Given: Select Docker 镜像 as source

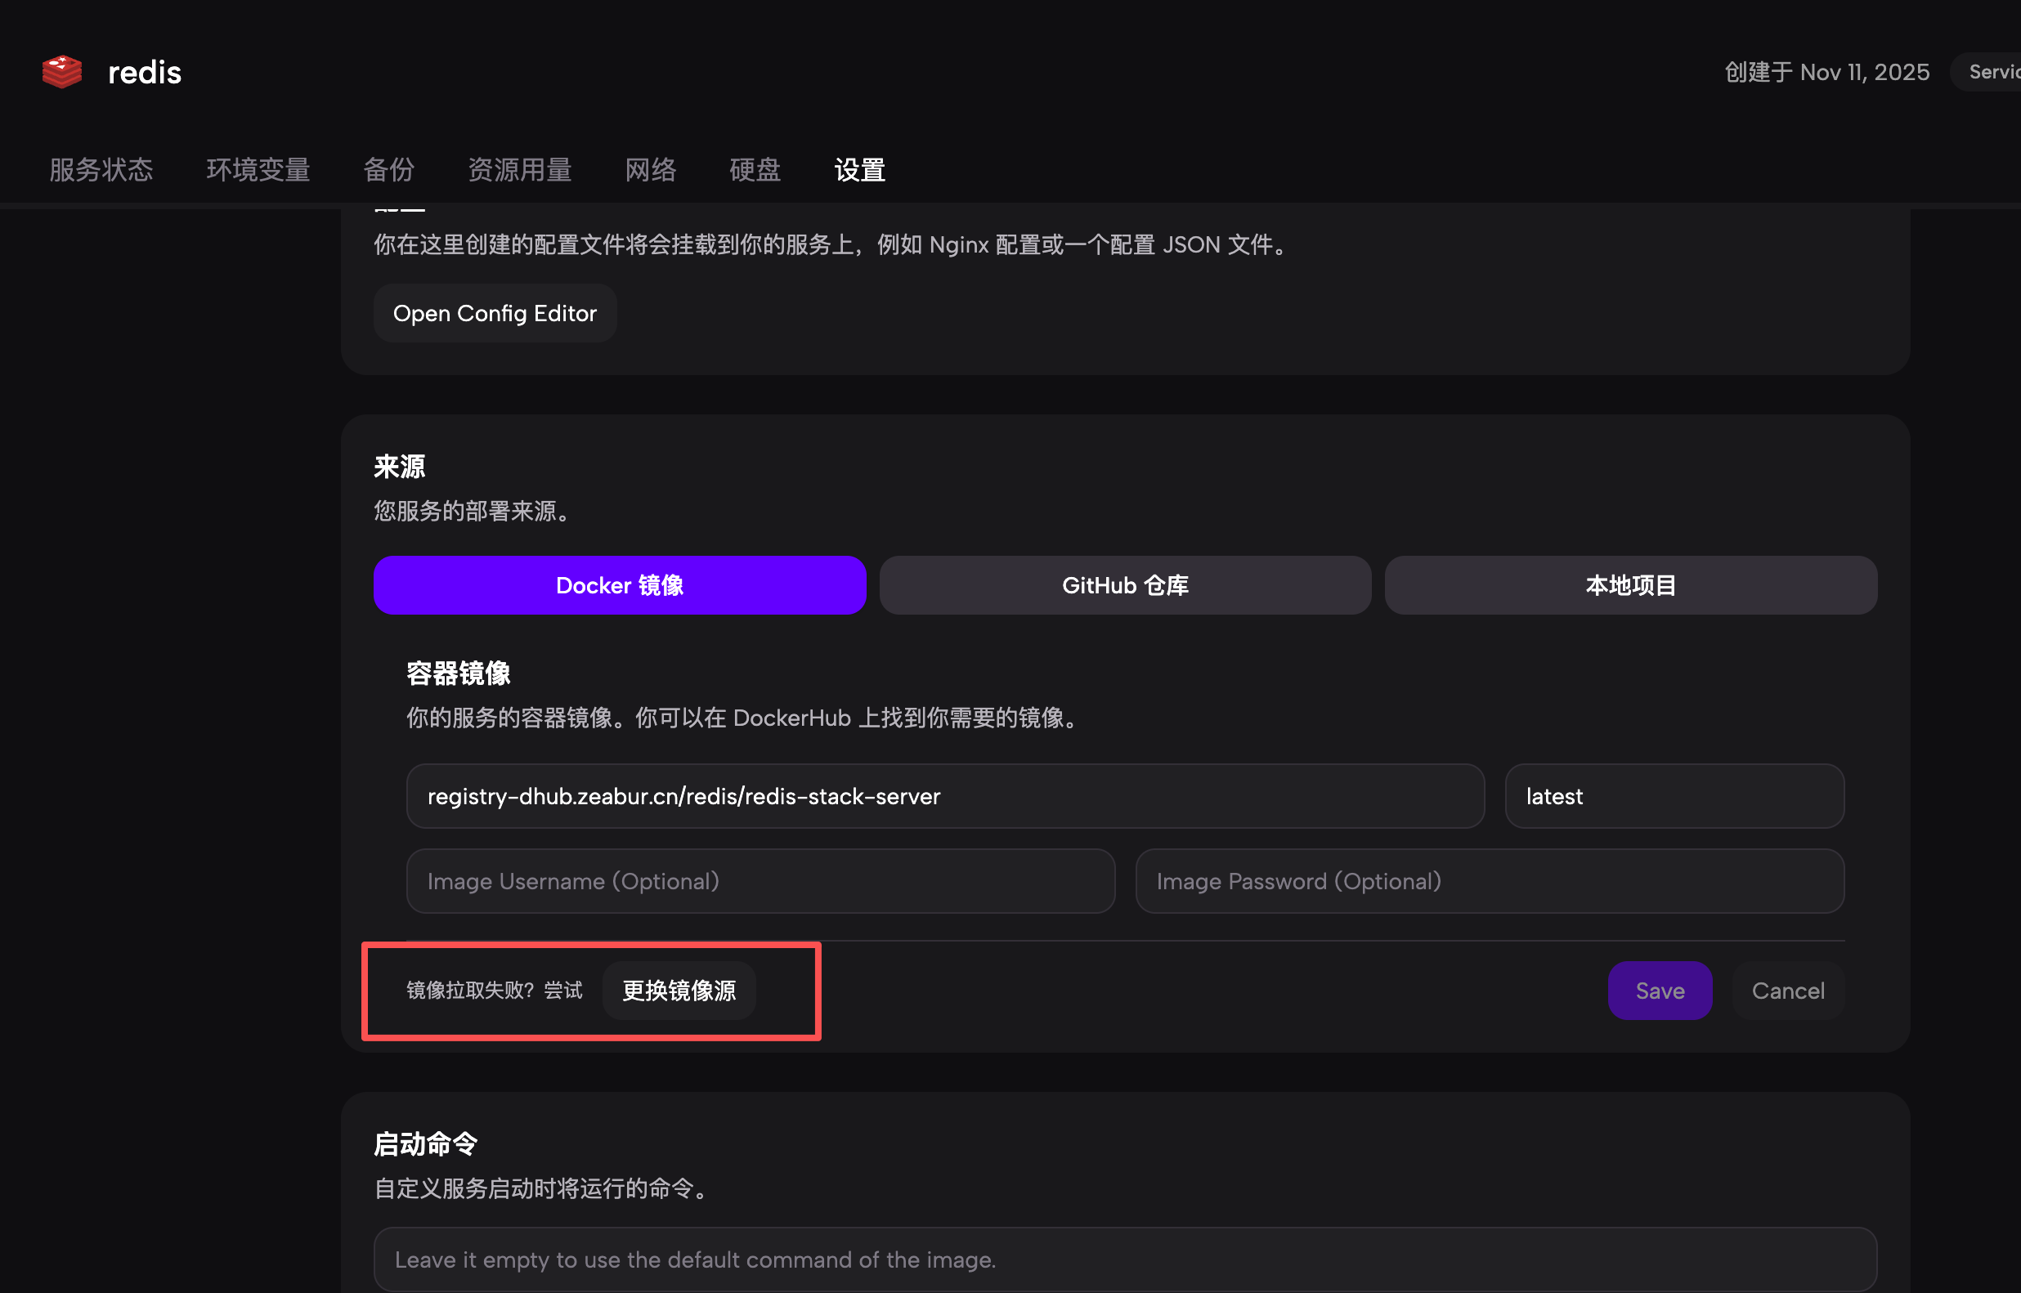Looking at the screenshot, I should pos(619,585).
